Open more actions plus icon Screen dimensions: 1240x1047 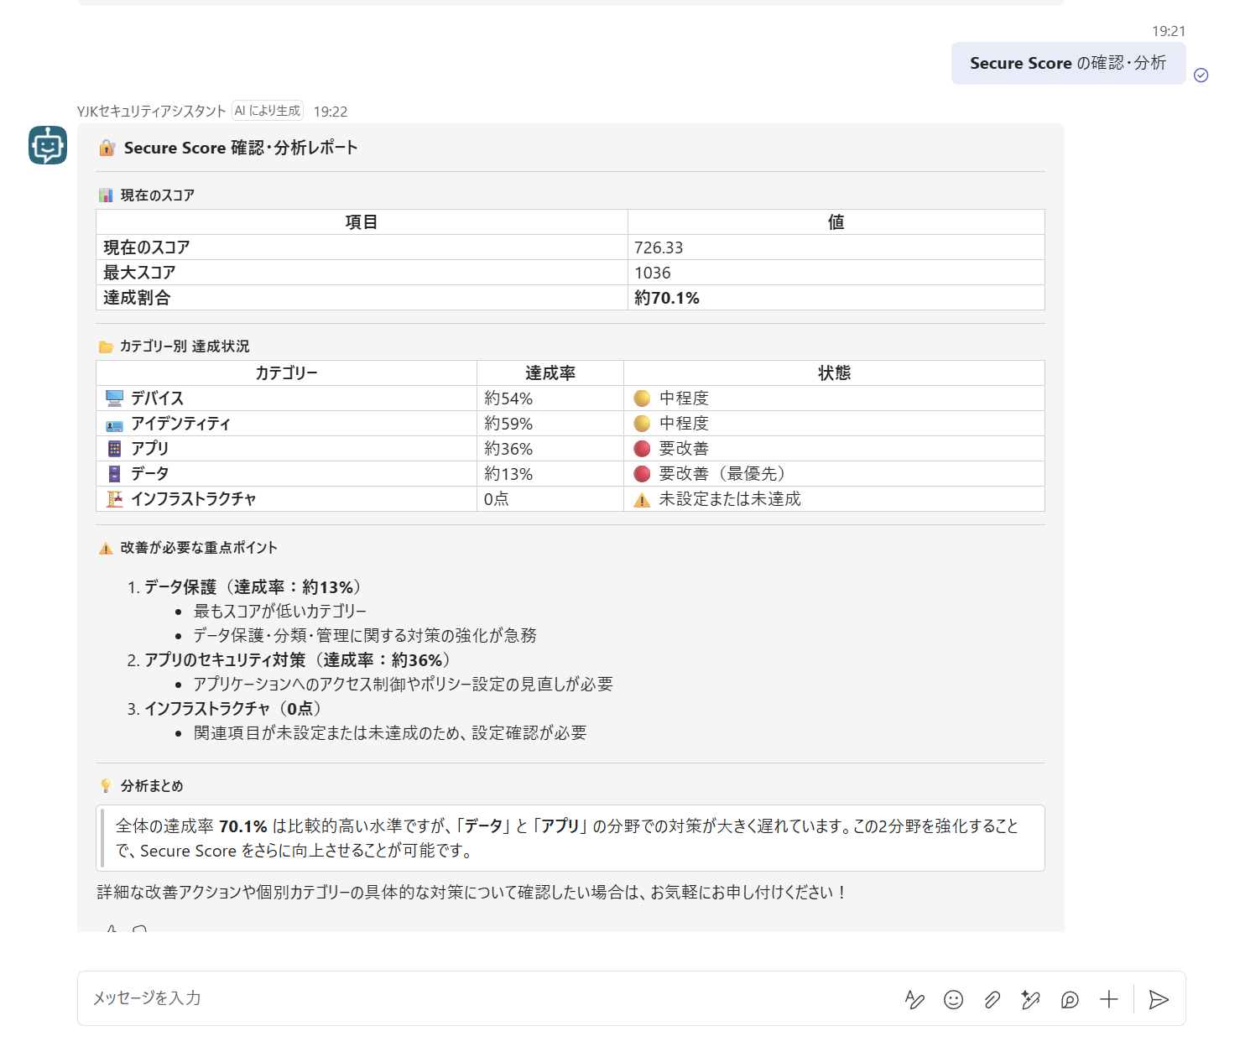point(1109,999)
